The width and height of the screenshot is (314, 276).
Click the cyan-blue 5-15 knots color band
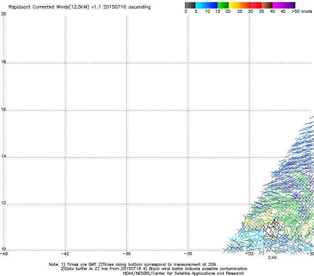(207, 5)
